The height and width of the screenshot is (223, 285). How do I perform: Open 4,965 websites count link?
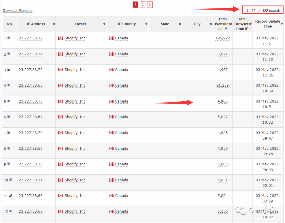tap(223, 101)
